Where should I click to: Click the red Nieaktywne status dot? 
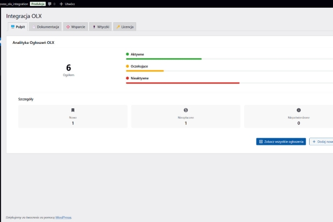(x=128, y=78)
